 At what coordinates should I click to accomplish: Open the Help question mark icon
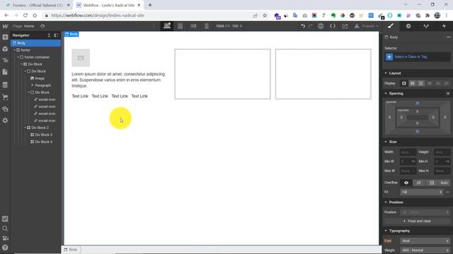coord(5,248)
